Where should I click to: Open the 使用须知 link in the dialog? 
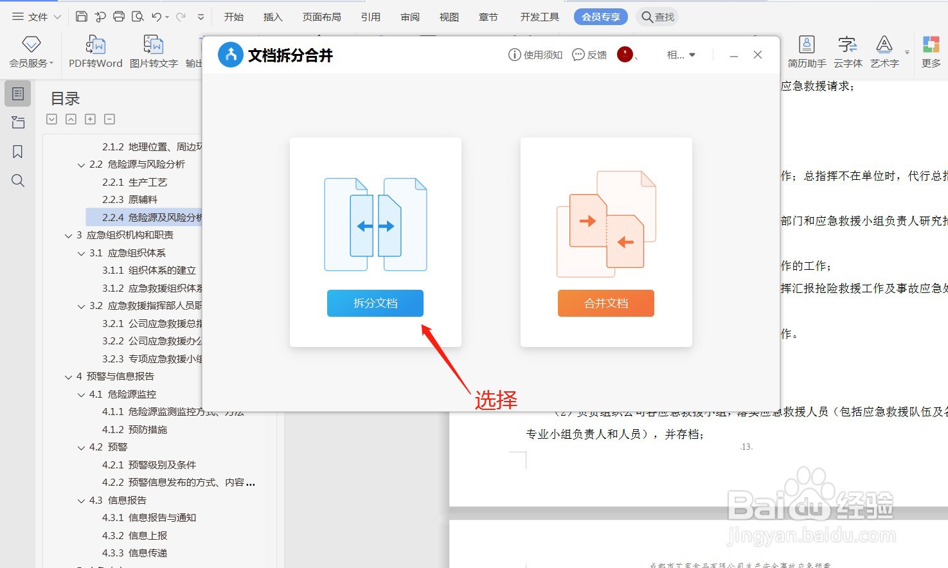tap(535, 55)
